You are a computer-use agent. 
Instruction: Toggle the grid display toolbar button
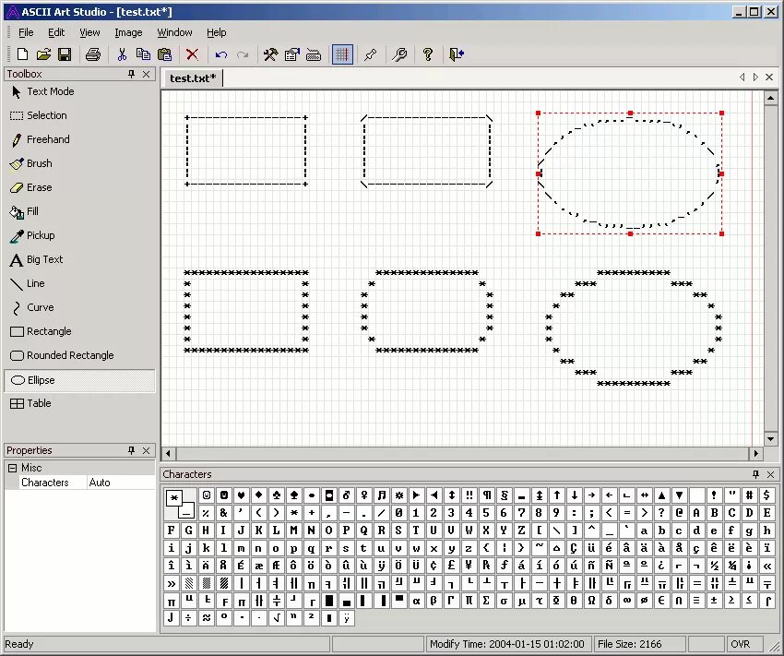pos(342,54)
